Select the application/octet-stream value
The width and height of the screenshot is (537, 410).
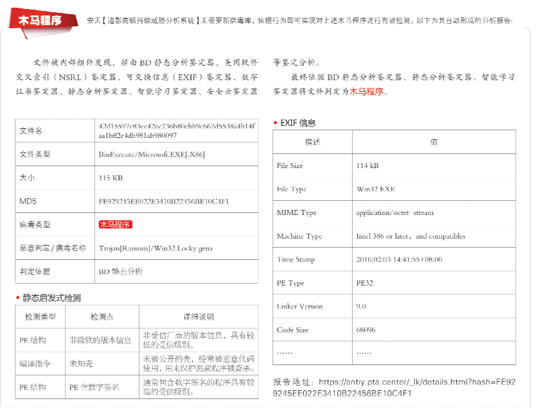pyautogui.click(x=395, y=212)
